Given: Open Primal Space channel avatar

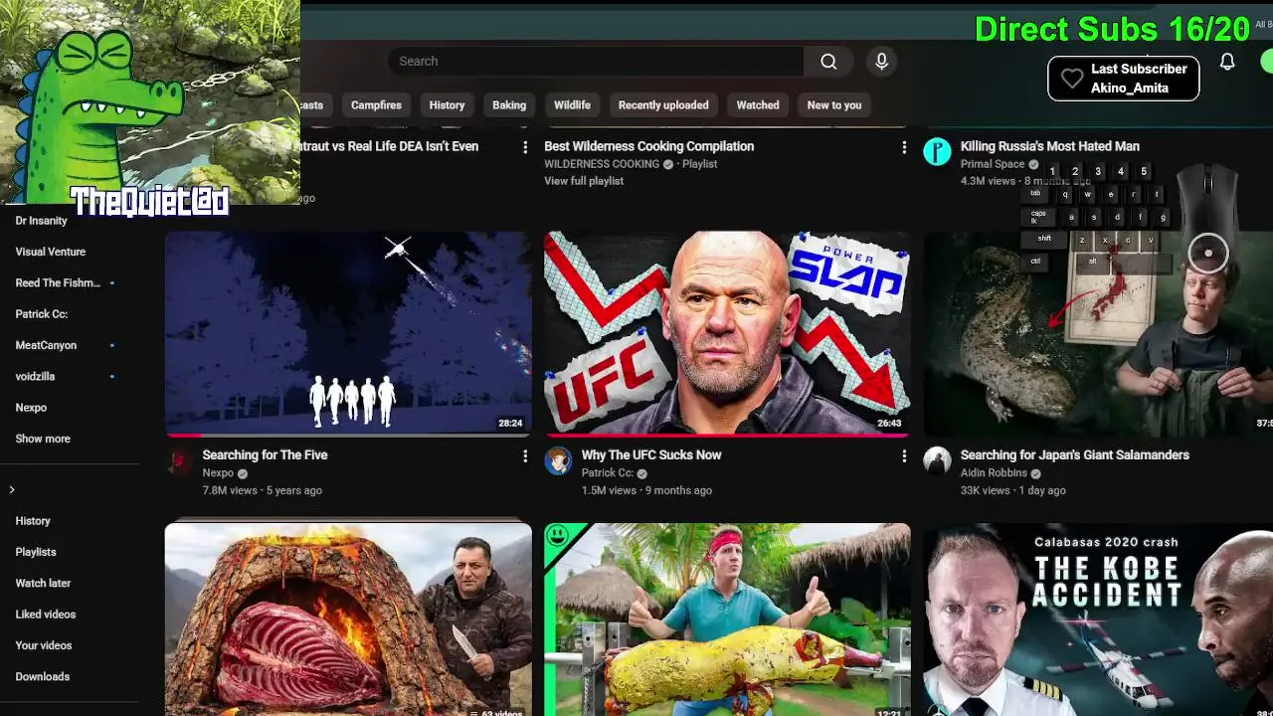Looking at the screenshot, I should [x=937, y=151].
